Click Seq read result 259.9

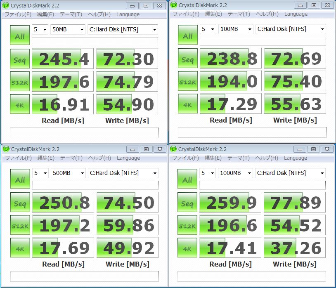point(230,202)
